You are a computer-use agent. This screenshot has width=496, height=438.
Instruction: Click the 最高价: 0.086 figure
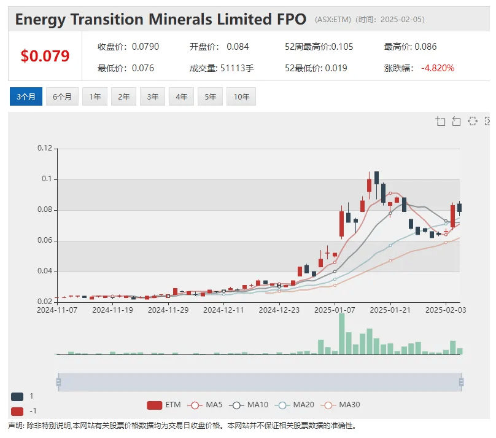pos(410,47)
